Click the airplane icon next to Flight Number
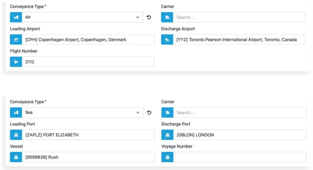Viewport: 313px width, 170px height. 16,62
